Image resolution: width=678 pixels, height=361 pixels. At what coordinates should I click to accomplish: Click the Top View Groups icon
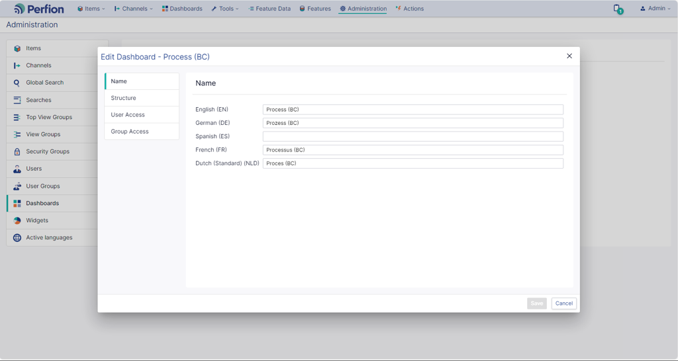coord(17,118)
